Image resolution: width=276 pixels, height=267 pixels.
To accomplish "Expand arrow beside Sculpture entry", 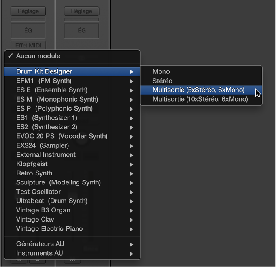I will click(x=132, y=183).
